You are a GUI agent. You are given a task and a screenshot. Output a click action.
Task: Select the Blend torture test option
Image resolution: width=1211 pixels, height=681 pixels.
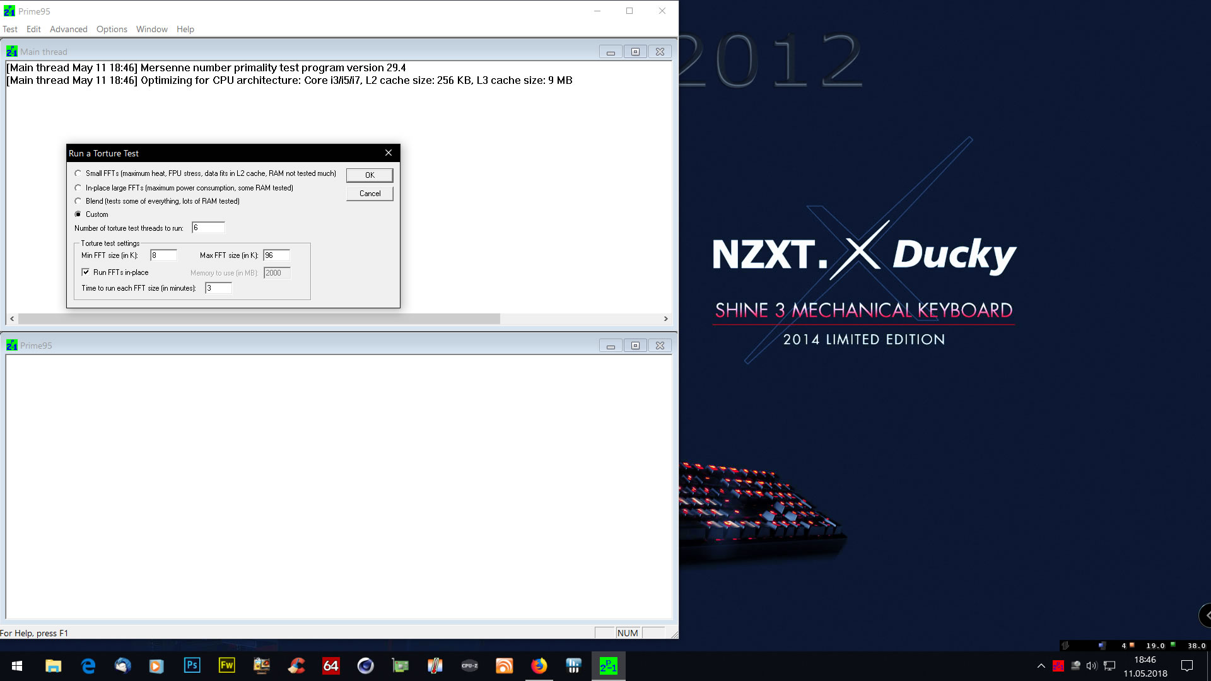click(78, 201)
